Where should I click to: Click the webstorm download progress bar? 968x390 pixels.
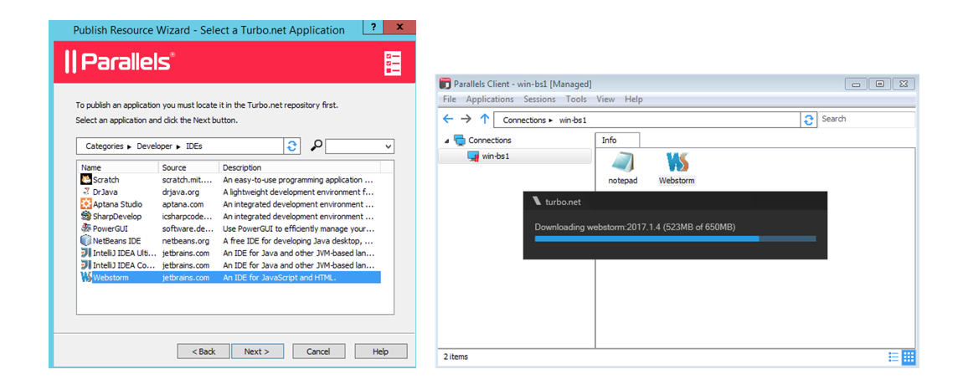point(676,239)
